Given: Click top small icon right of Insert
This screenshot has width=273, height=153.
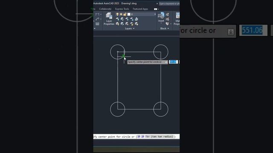Looking at the screenshot, I should click(167, 14).
